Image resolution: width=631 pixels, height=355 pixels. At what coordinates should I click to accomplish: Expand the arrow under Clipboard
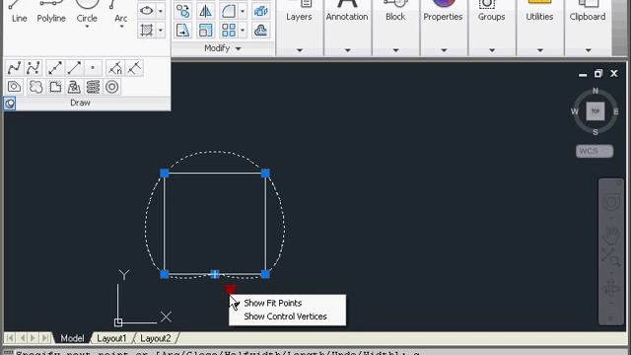coord(589,50)
